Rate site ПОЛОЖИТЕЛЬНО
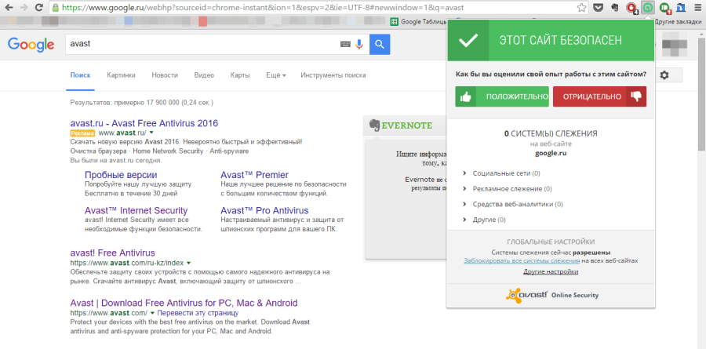Viewport: 706px width, 349px height. click(501, 96)
